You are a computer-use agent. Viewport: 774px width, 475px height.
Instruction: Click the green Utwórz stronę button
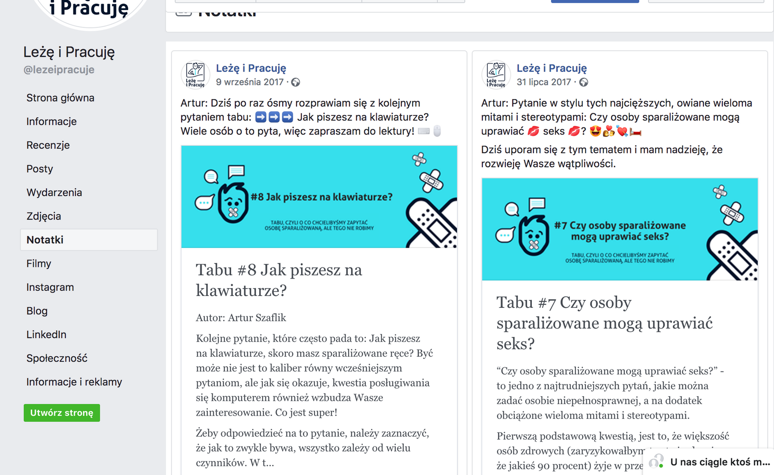[62, 413]
